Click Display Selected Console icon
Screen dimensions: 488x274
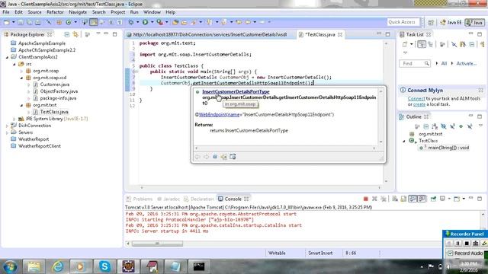coord(442,199)
